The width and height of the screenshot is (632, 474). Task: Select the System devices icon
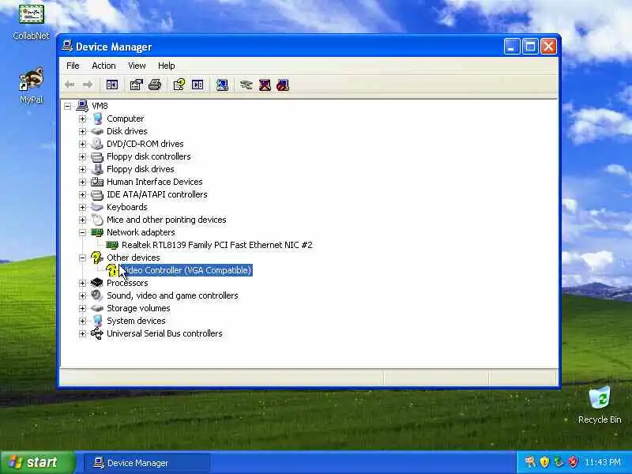click(97, 321)
